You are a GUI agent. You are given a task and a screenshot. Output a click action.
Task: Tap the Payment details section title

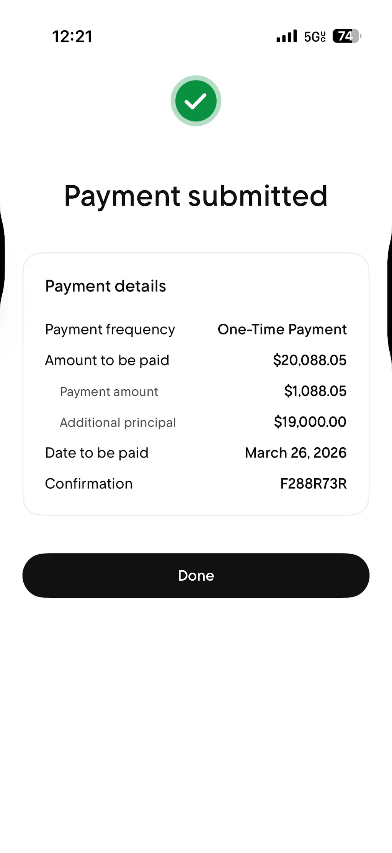click(105, 286)
